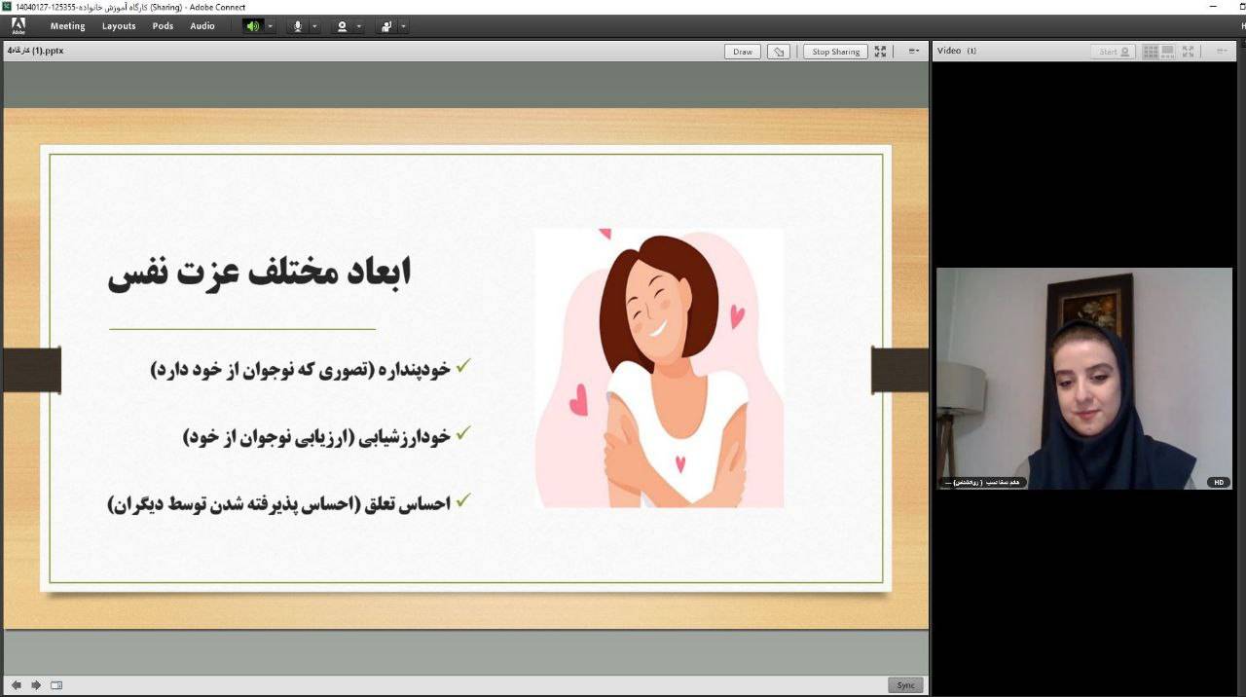Click the Draw button

coord(743,52)
